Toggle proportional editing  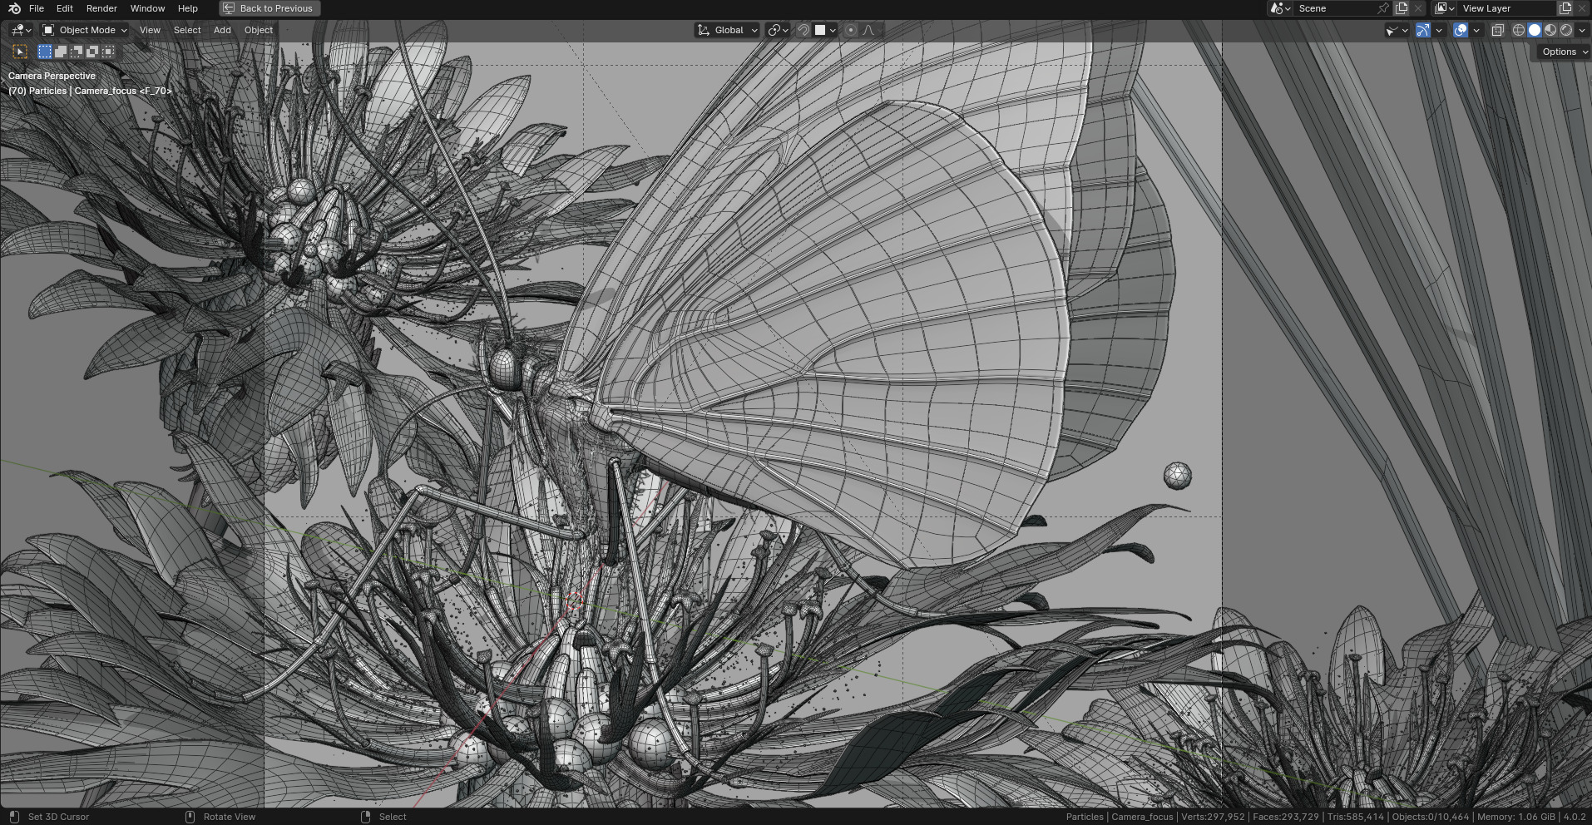[x=851, y=30]
